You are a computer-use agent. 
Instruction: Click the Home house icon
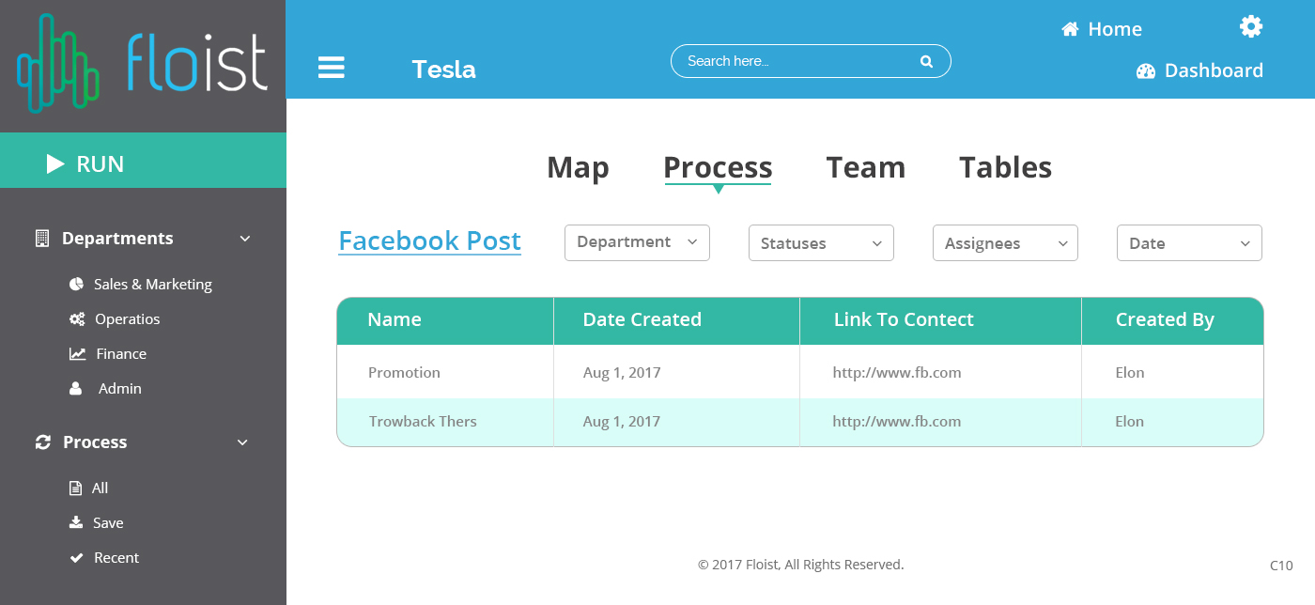[1070, 29]
